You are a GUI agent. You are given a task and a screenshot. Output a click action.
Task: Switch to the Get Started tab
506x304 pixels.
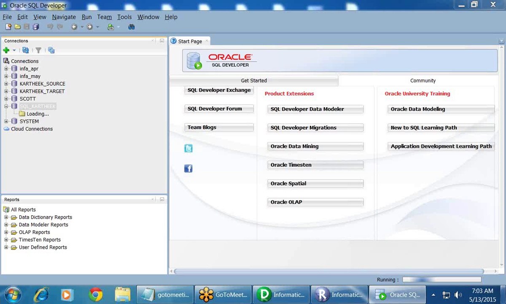[254, 81]
